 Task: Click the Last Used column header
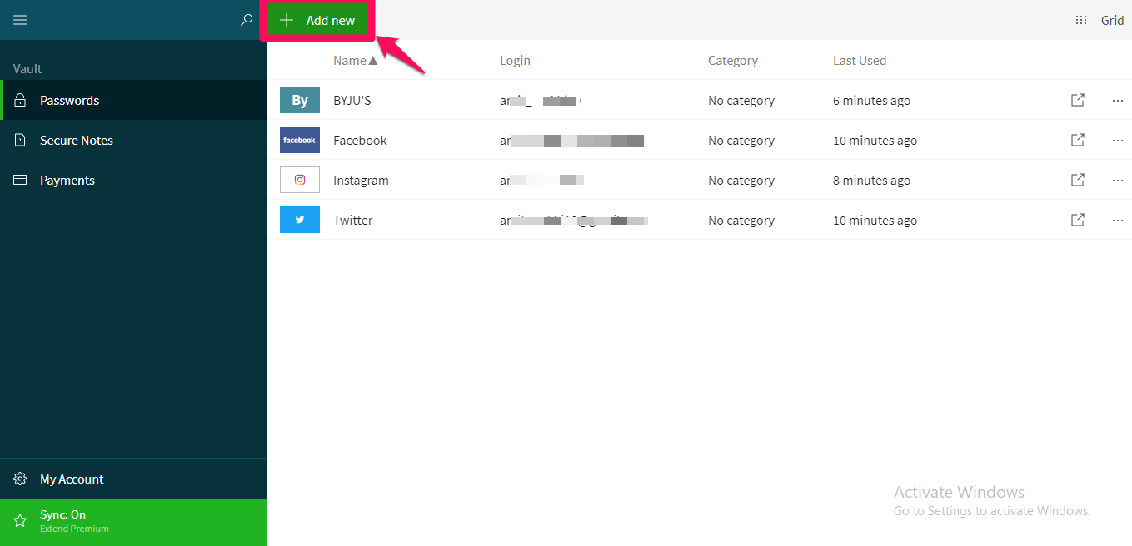860,60
